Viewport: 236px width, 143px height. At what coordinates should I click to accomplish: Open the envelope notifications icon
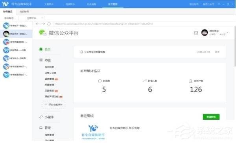(x=196, y=33)
